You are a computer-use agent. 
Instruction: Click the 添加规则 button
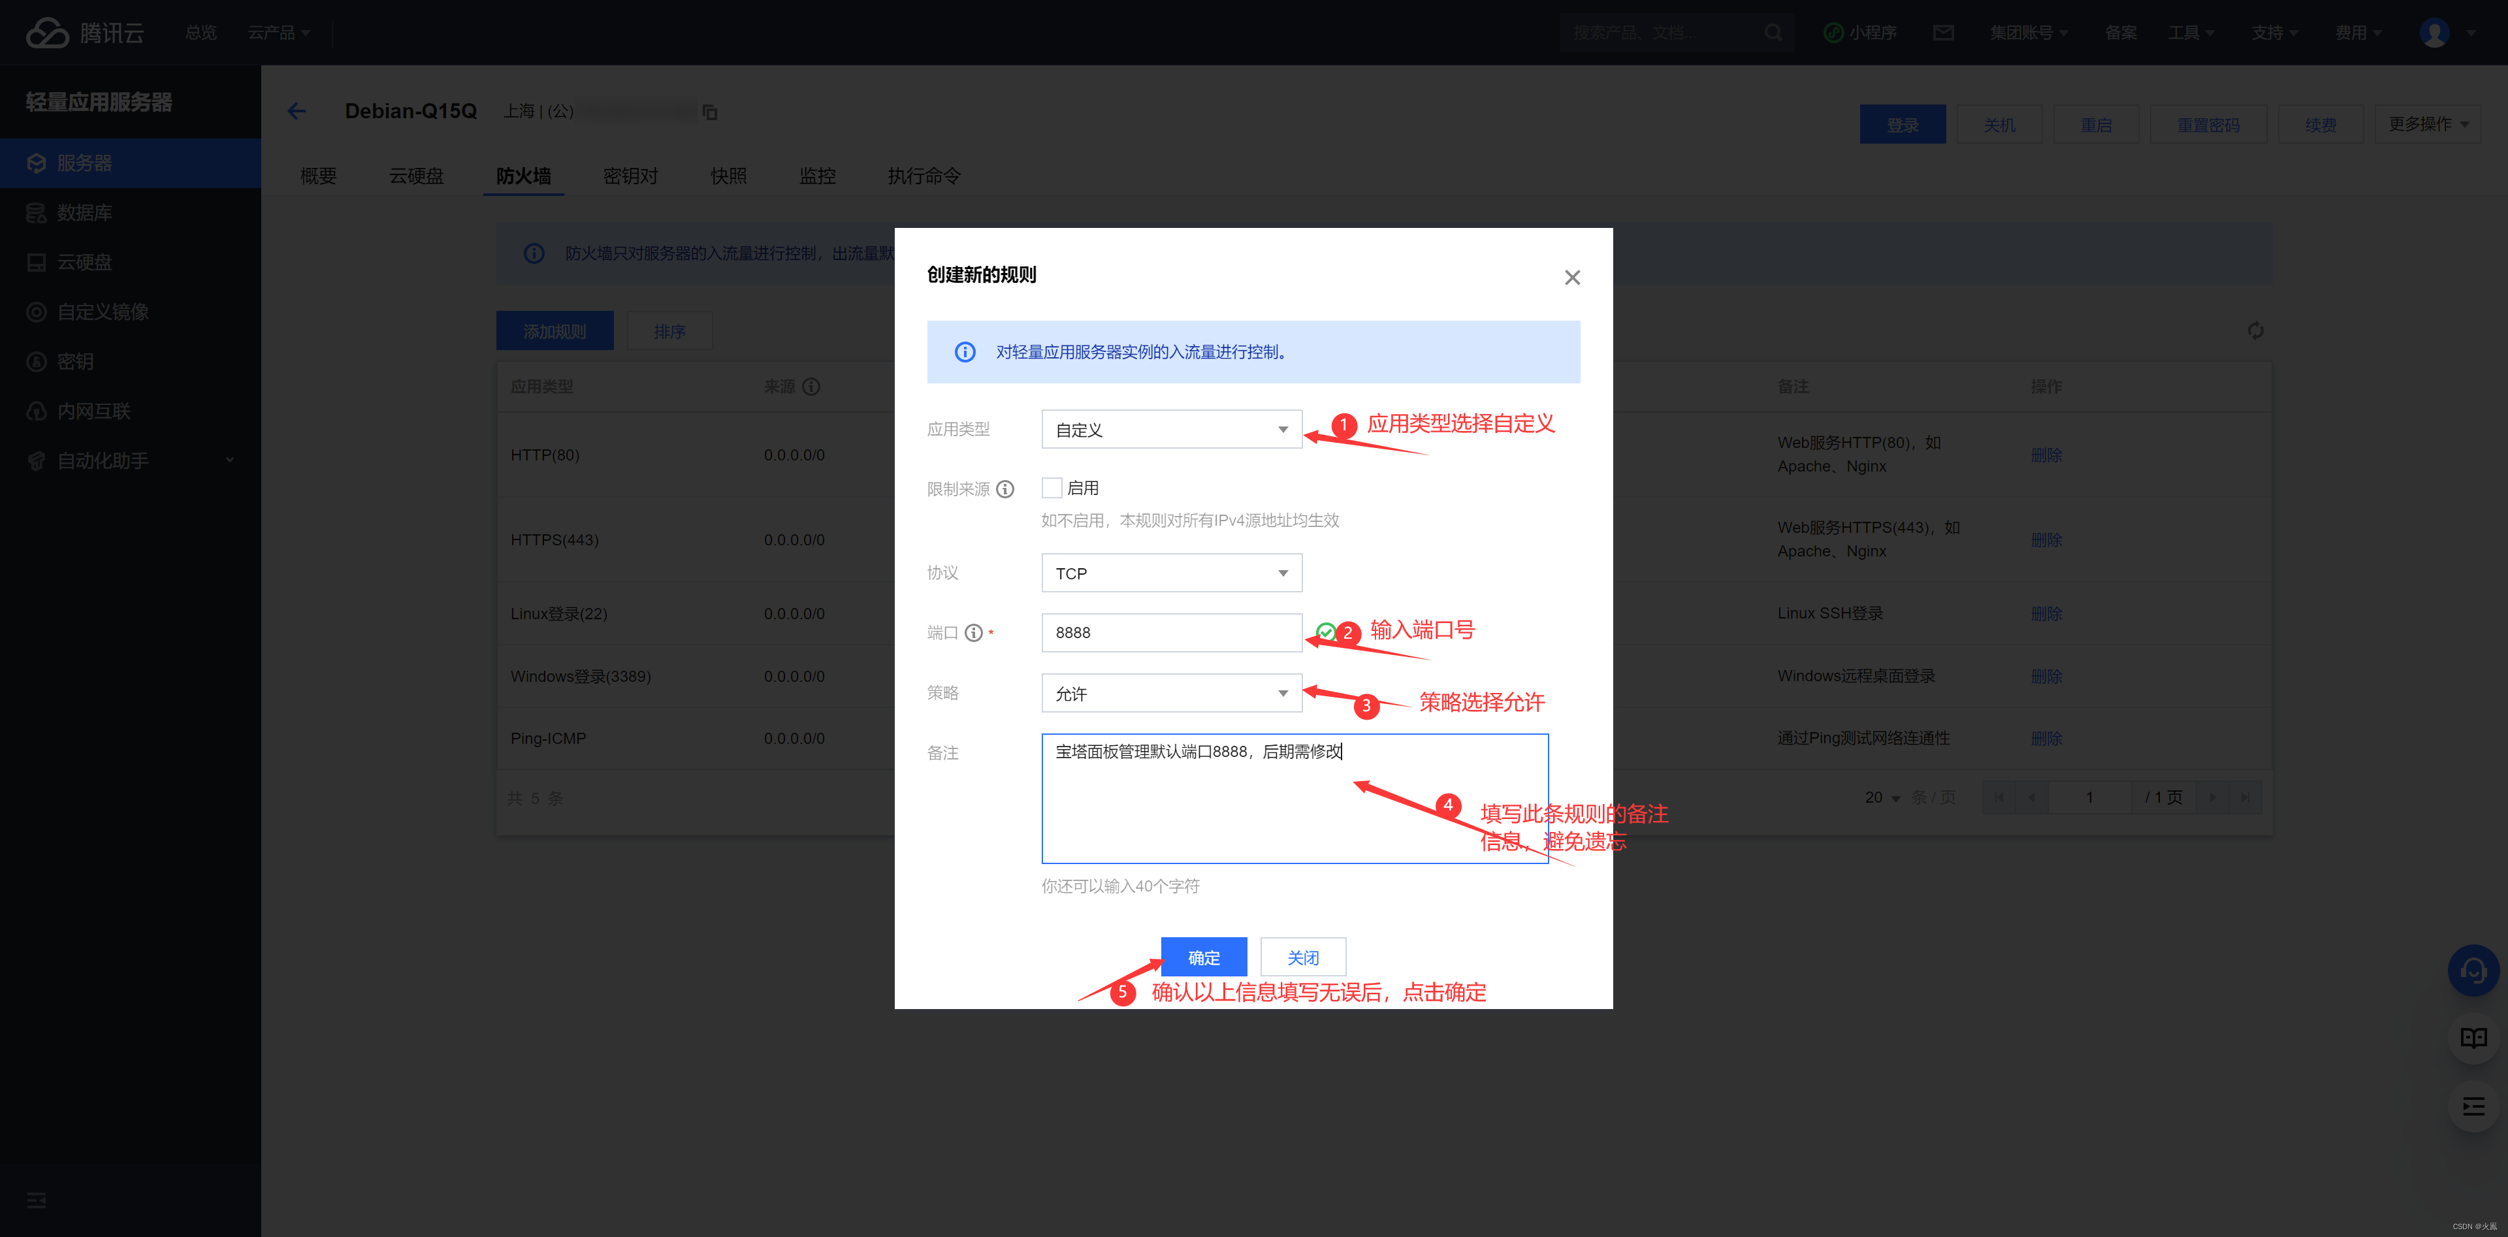(x=555, y=331)
